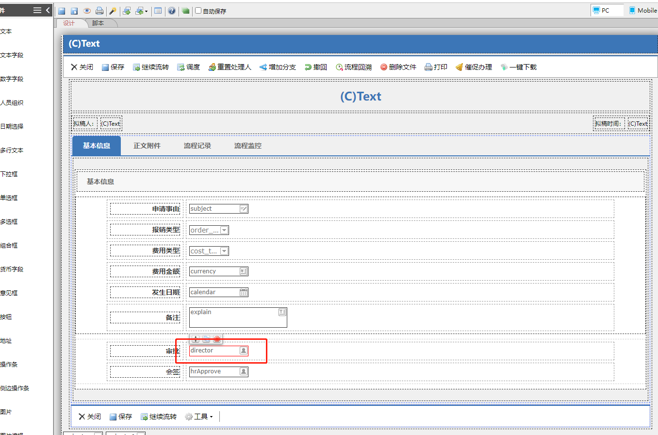Click 继续流转 beside the 调度 button

[151, 67]
